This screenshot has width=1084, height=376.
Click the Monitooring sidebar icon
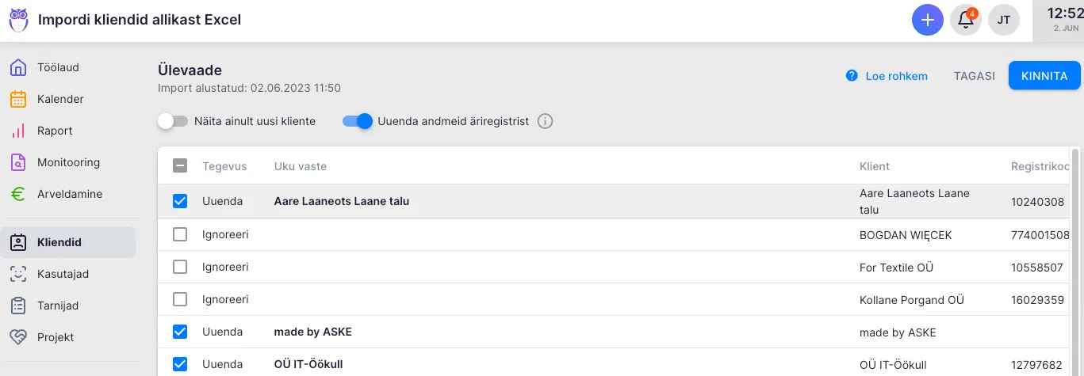tap(18, 162)
